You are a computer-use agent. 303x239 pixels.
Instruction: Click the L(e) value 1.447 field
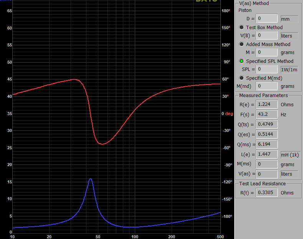click(x=267, y=154)
